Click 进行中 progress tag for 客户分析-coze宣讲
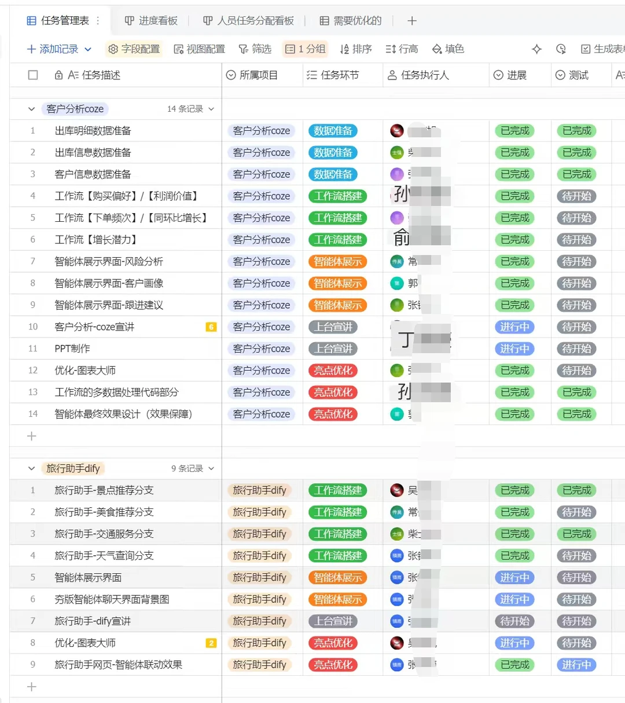625x703 pixels. (x=514, y=327)
